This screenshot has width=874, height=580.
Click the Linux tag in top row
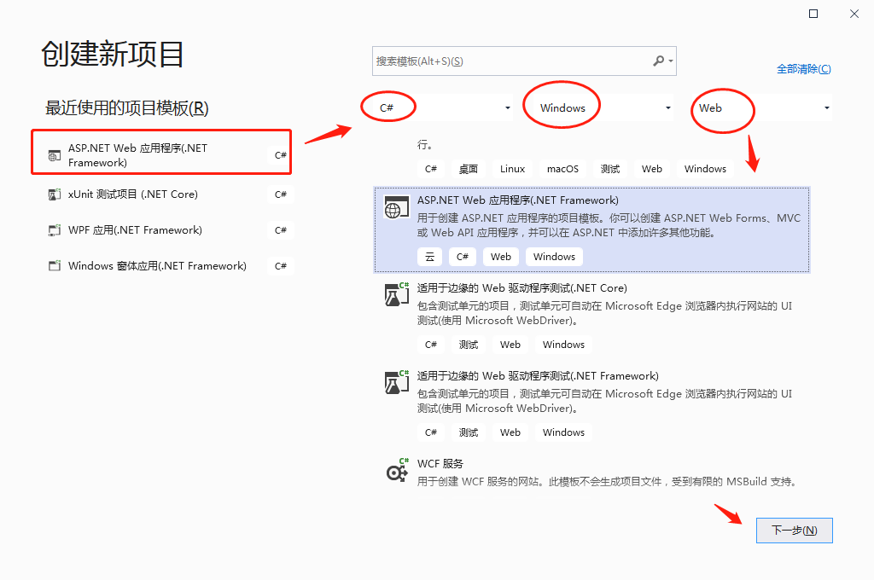pyautogui.click(x=512, y=169)
